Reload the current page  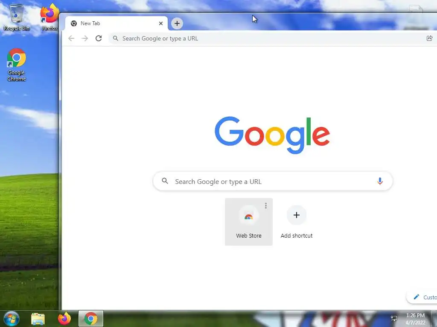coord(99,38)
